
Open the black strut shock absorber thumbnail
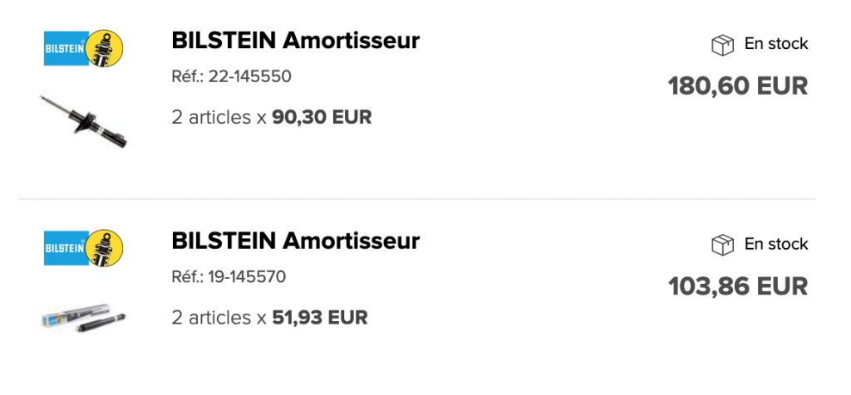point(84,121)
